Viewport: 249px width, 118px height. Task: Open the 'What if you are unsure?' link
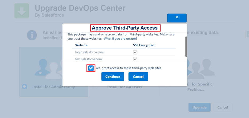(120, 39)
